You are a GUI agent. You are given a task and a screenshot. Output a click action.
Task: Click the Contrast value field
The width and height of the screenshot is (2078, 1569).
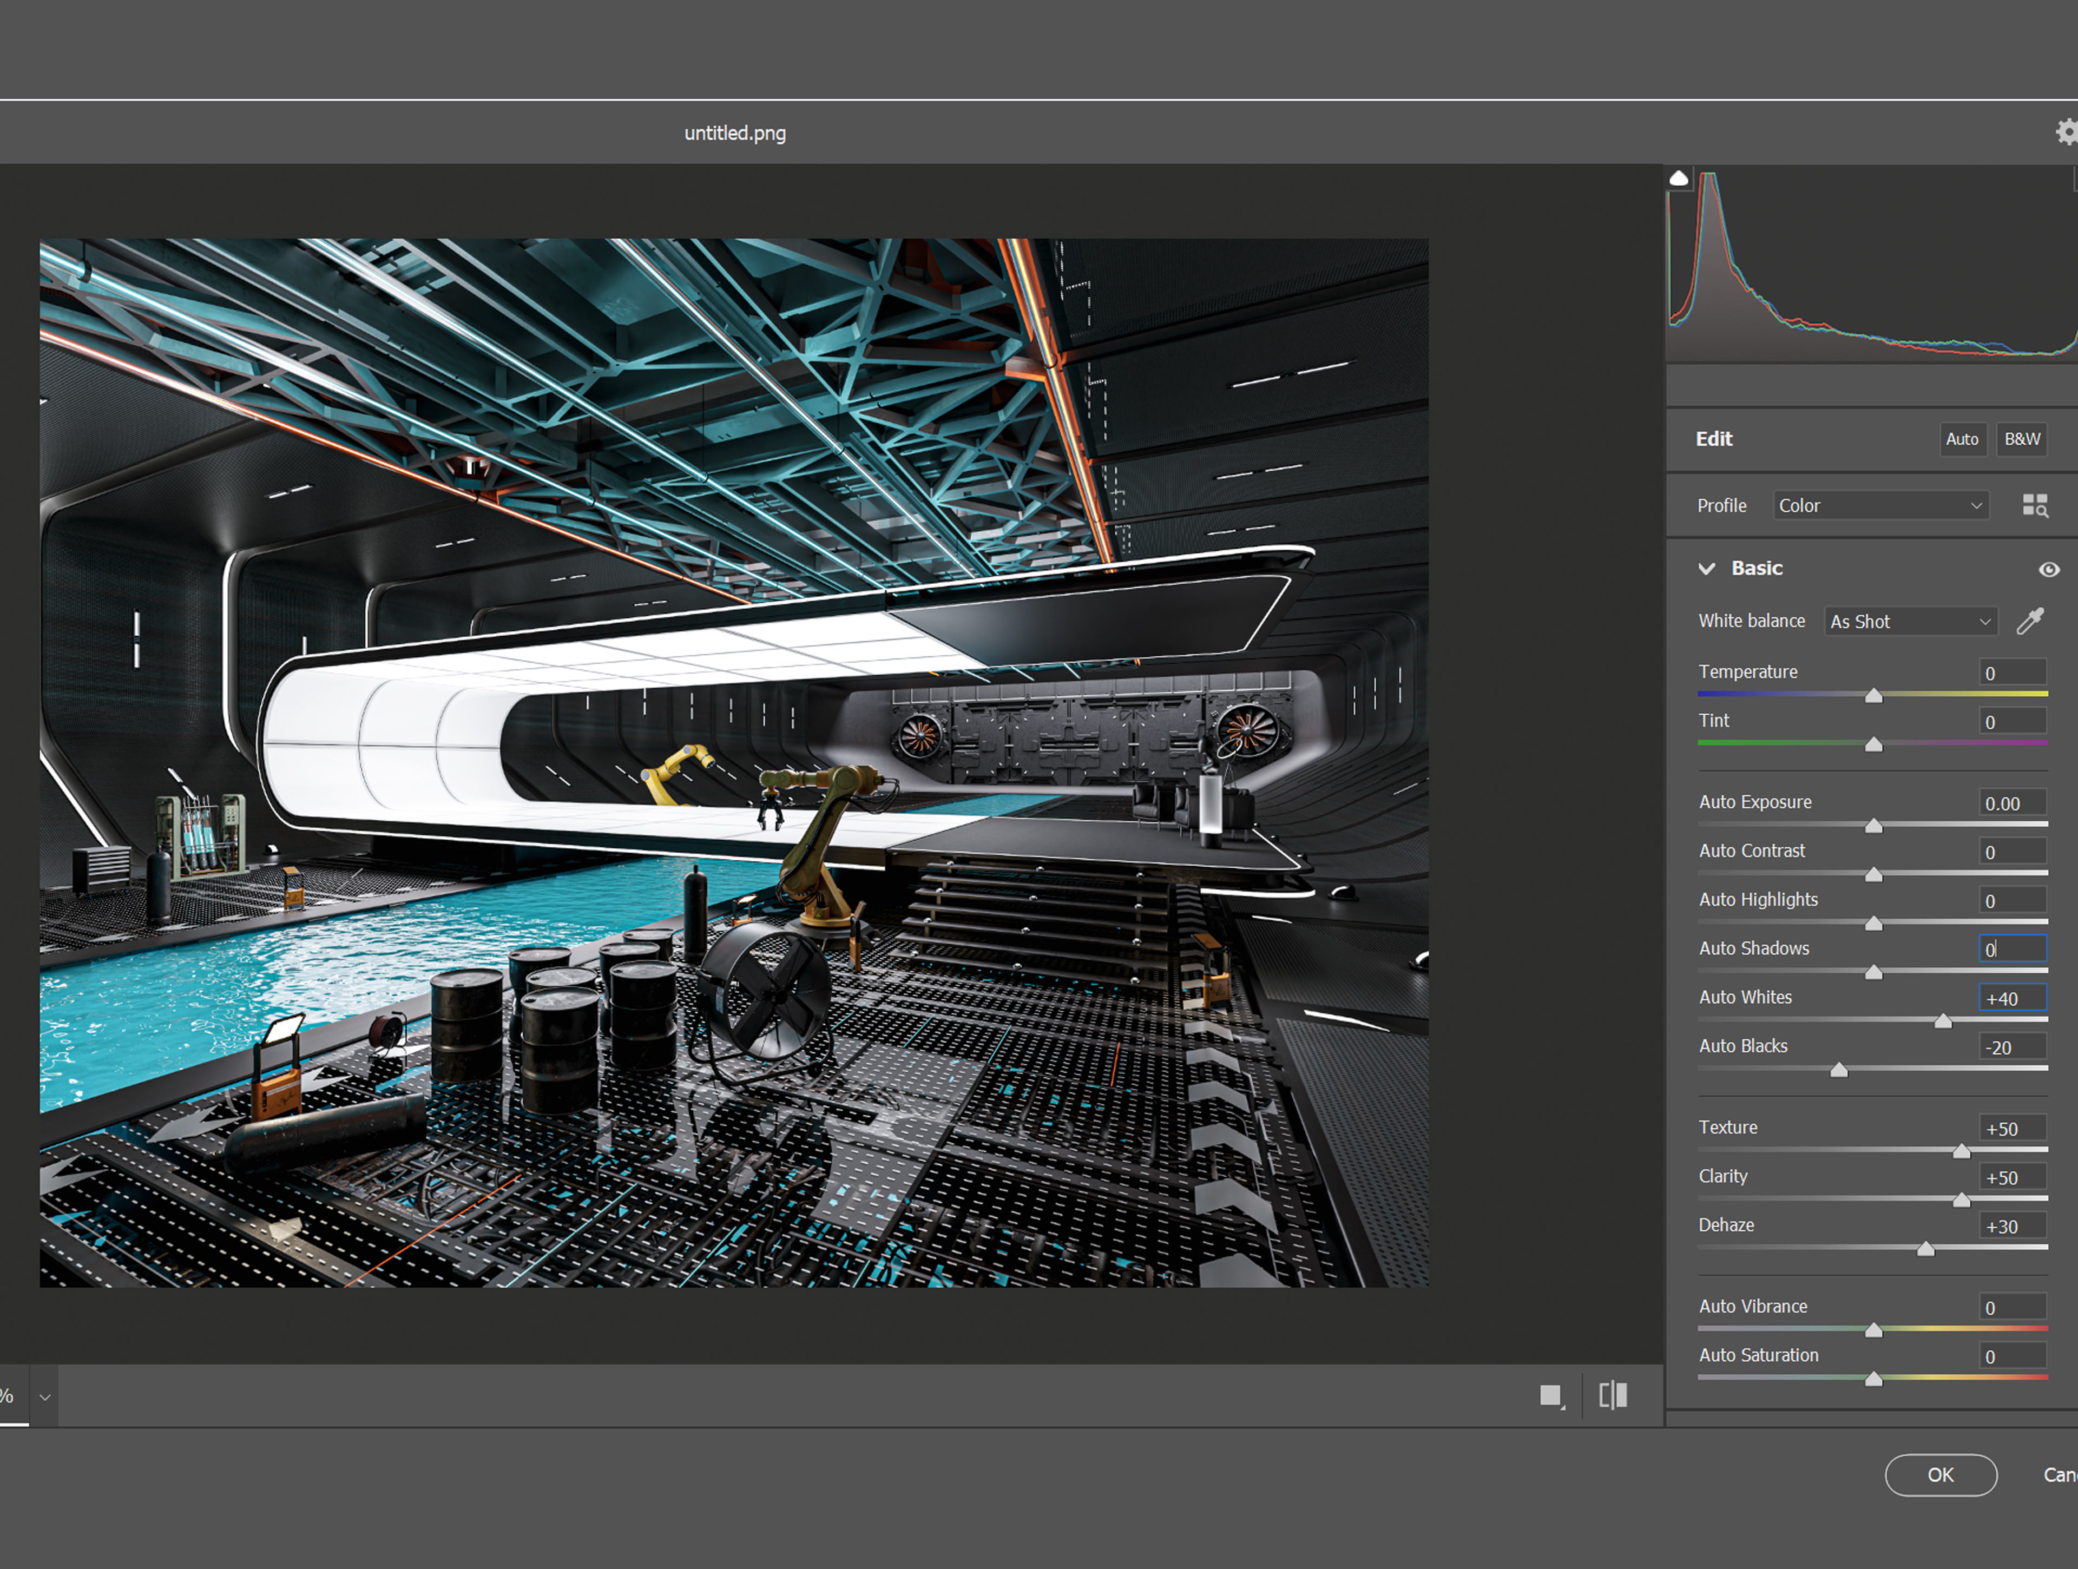[x=2012, y=852]
